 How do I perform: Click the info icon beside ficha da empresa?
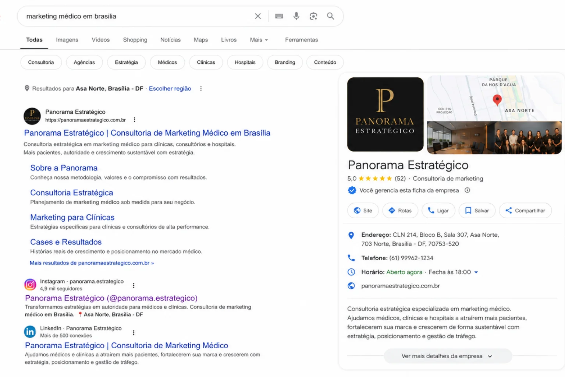[467, 190]
